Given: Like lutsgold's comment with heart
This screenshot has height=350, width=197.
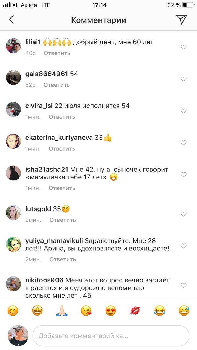Looking at the screenshot, I should click(184, 214).
